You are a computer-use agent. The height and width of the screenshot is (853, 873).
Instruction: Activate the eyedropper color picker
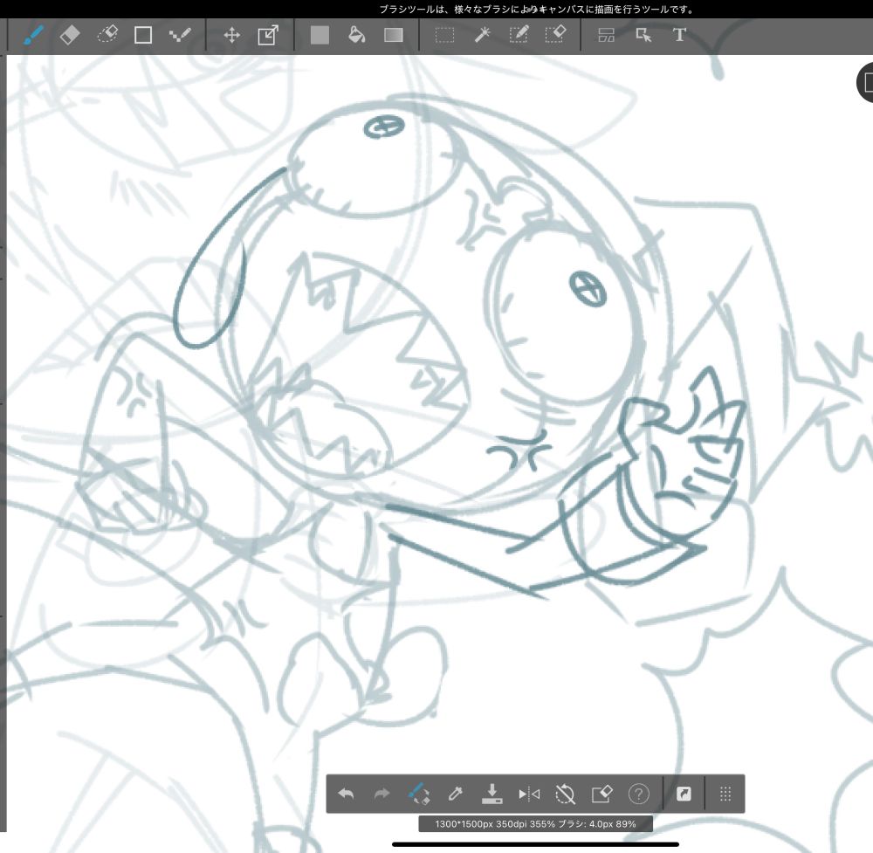[x=456, y=794]
